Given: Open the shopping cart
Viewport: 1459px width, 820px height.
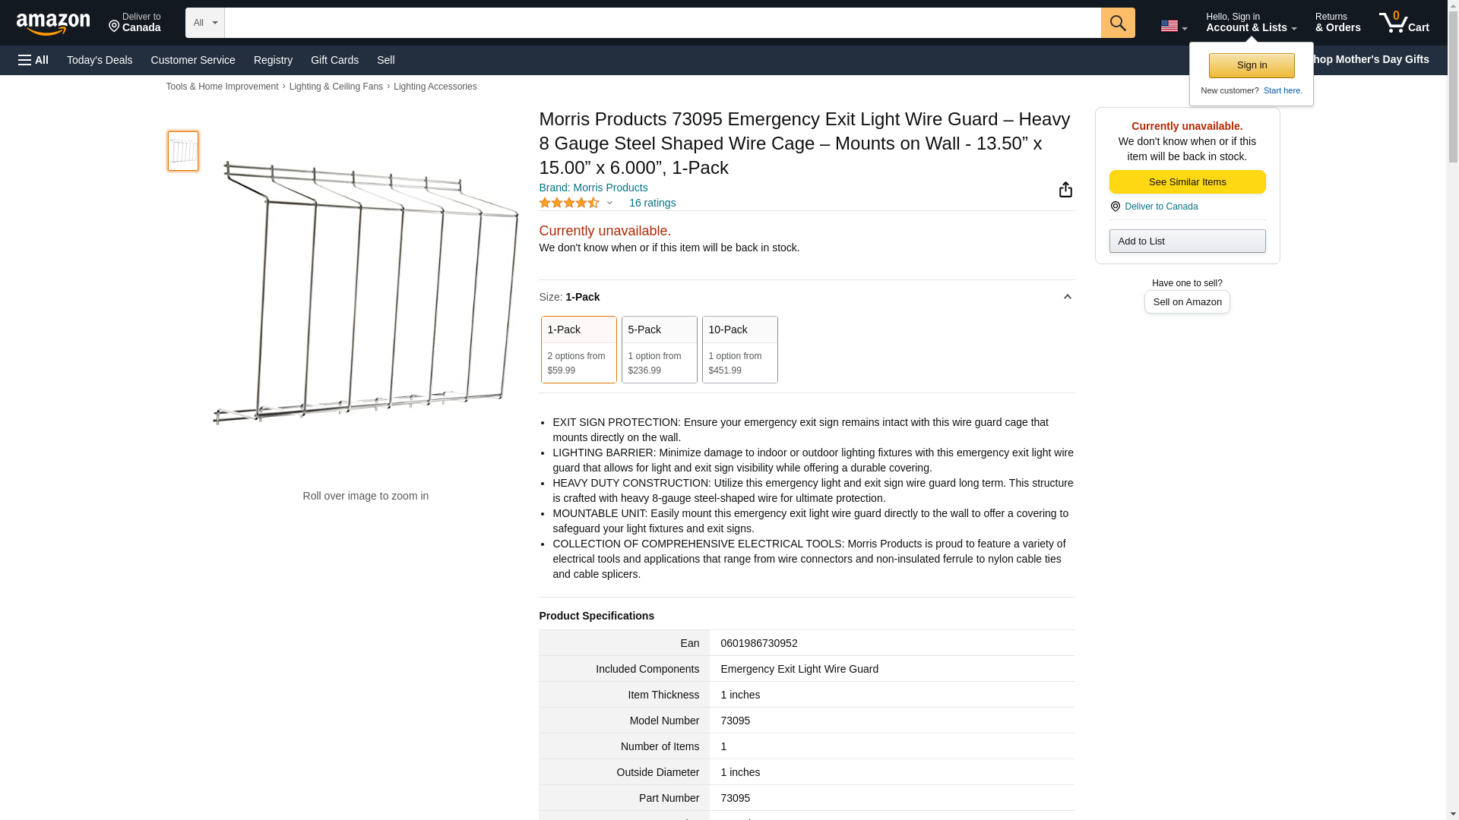Looking at the screenshot, I should click(x=1404, y=23).
